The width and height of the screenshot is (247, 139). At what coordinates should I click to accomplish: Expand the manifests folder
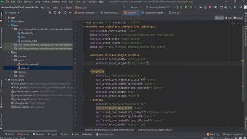8,21
